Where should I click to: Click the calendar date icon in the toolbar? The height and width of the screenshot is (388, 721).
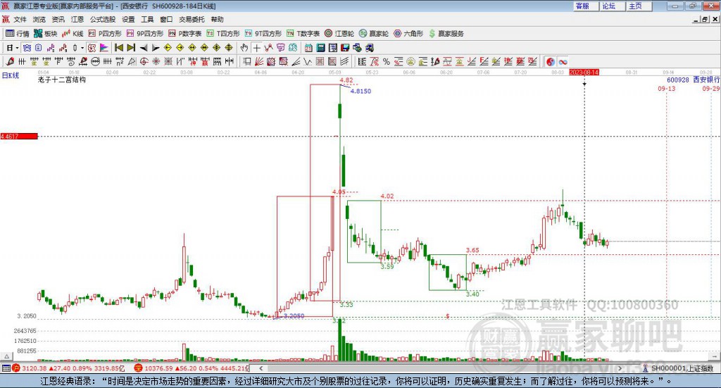coord(308,48)
